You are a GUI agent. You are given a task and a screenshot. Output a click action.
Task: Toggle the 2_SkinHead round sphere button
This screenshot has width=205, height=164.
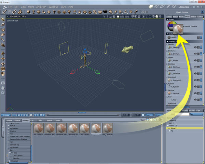click(195, 67)
